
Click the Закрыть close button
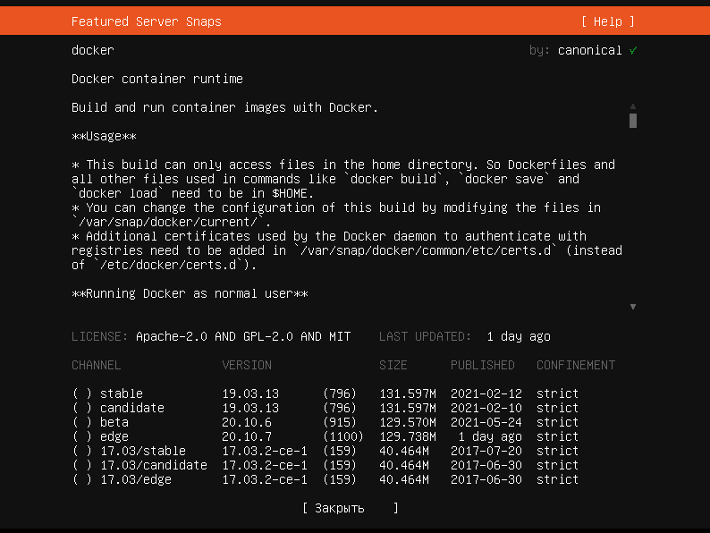tap(350, 508)
